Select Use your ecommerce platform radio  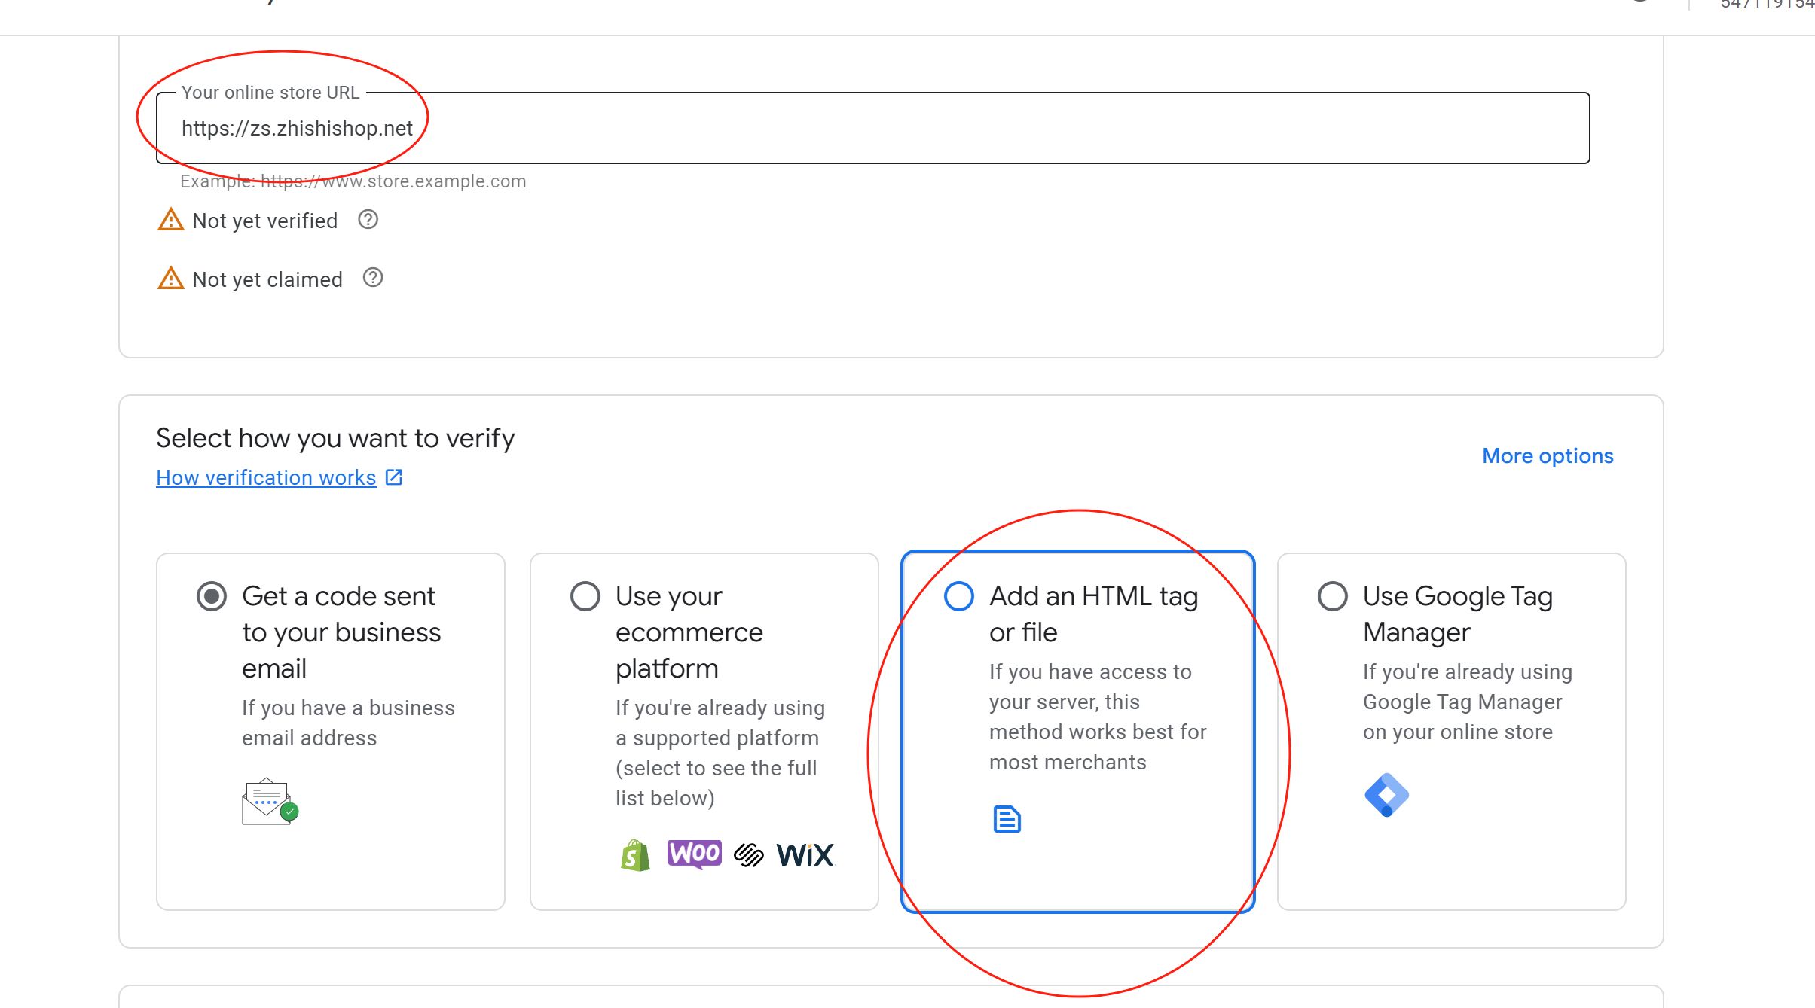point(585,596)
